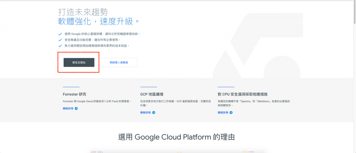Click the Forrester 將 Google Cloud 評選 description text
This screenshot has height=153, width=356.
97,101
